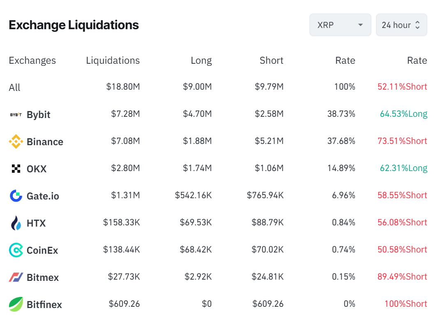
Task: Click the OKX checkered logo icon
Action: click(16, 169)
